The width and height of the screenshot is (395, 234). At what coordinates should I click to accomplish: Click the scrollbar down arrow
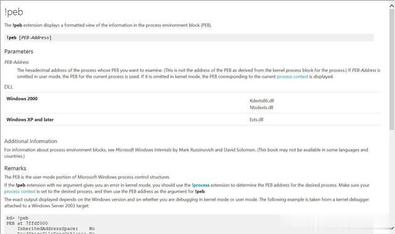392,228
